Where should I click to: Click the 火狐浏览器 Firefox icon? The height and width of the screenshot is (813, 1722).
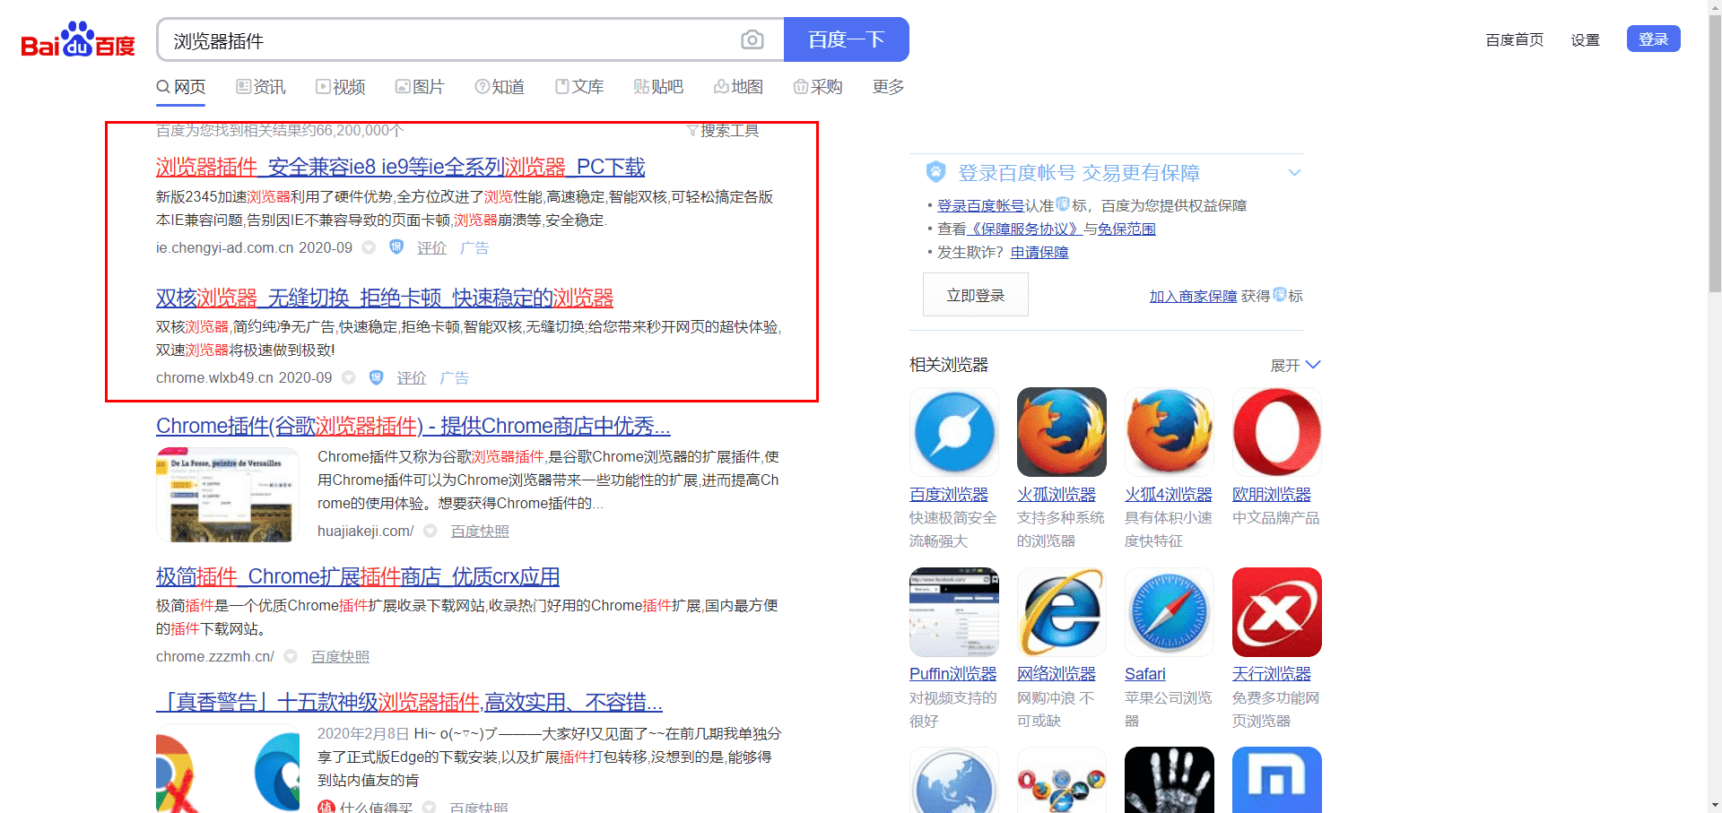tap(1062, 432)
